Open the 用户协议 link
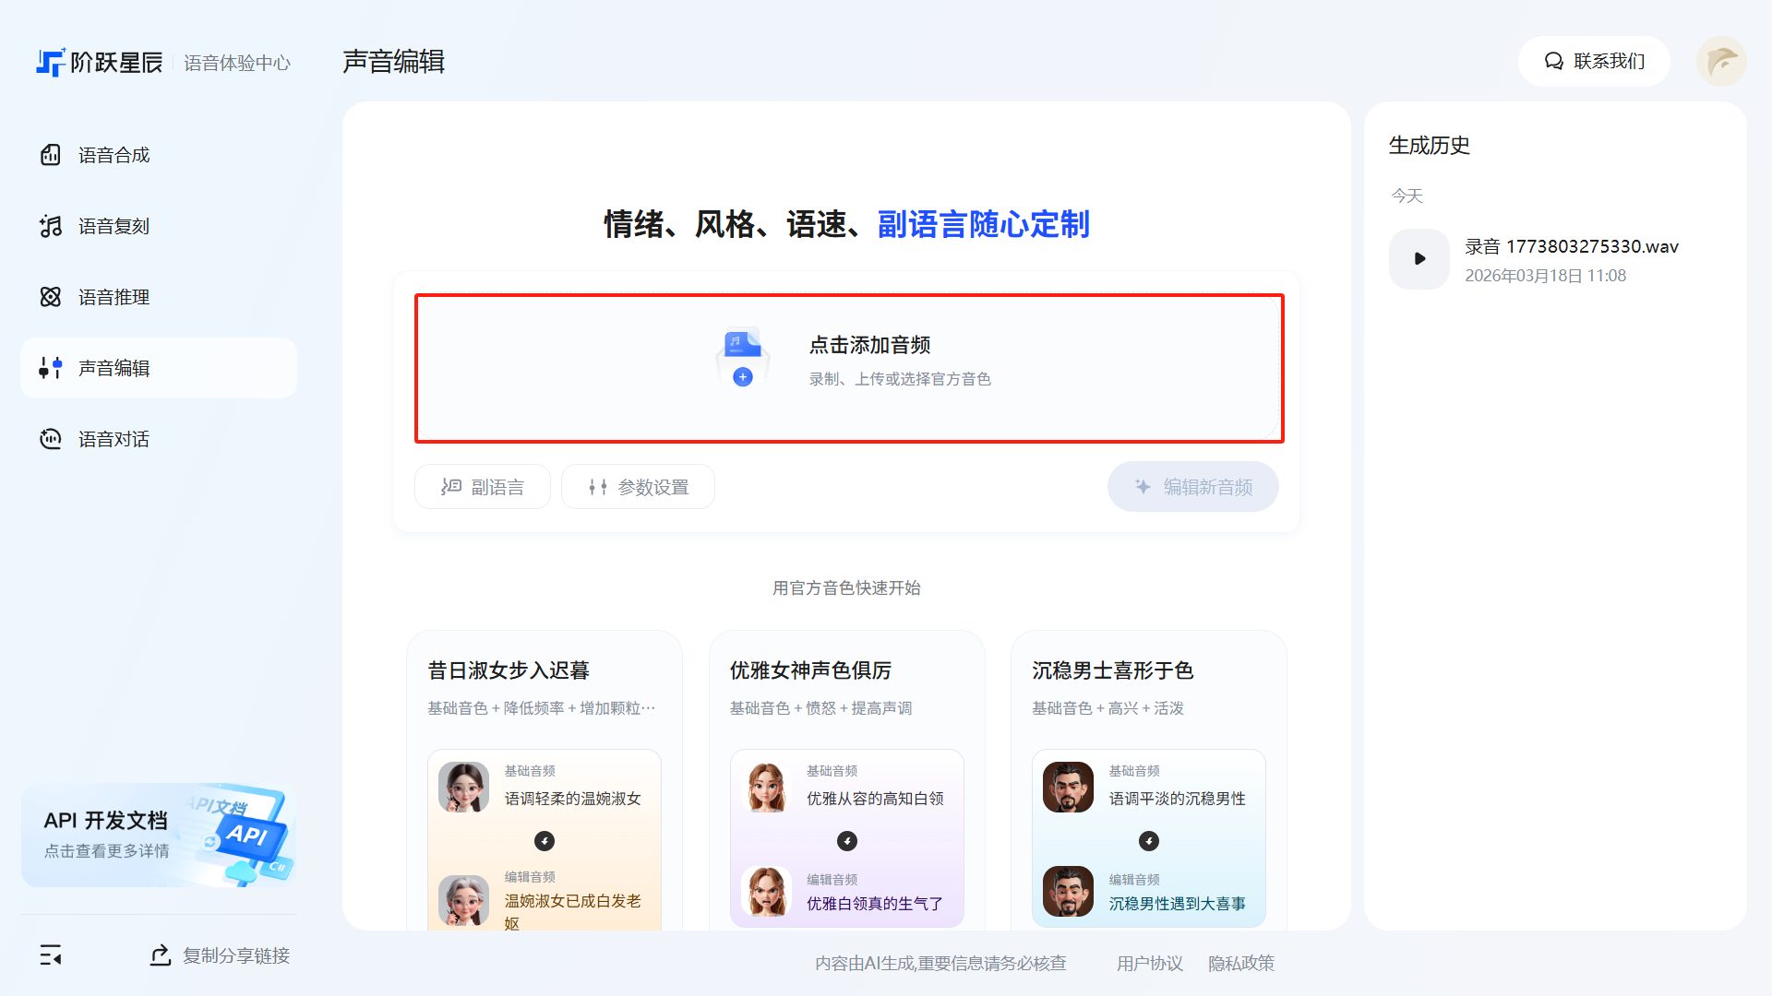 [x=1149, y=963]
